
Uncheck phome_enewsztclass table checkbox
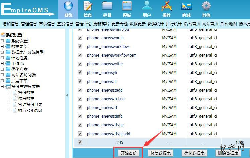coord(80,99)
